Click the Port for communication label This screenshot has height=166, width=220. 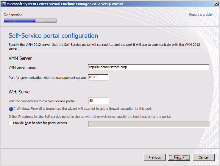point(47,78)
